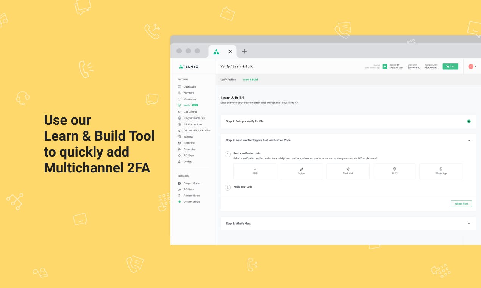Open the SIP Connections icon
Viewport: 481px width, 288px height.
click(180, 124)
